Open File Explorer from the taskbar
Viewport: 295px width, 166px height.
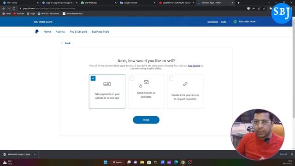point(142,162)
